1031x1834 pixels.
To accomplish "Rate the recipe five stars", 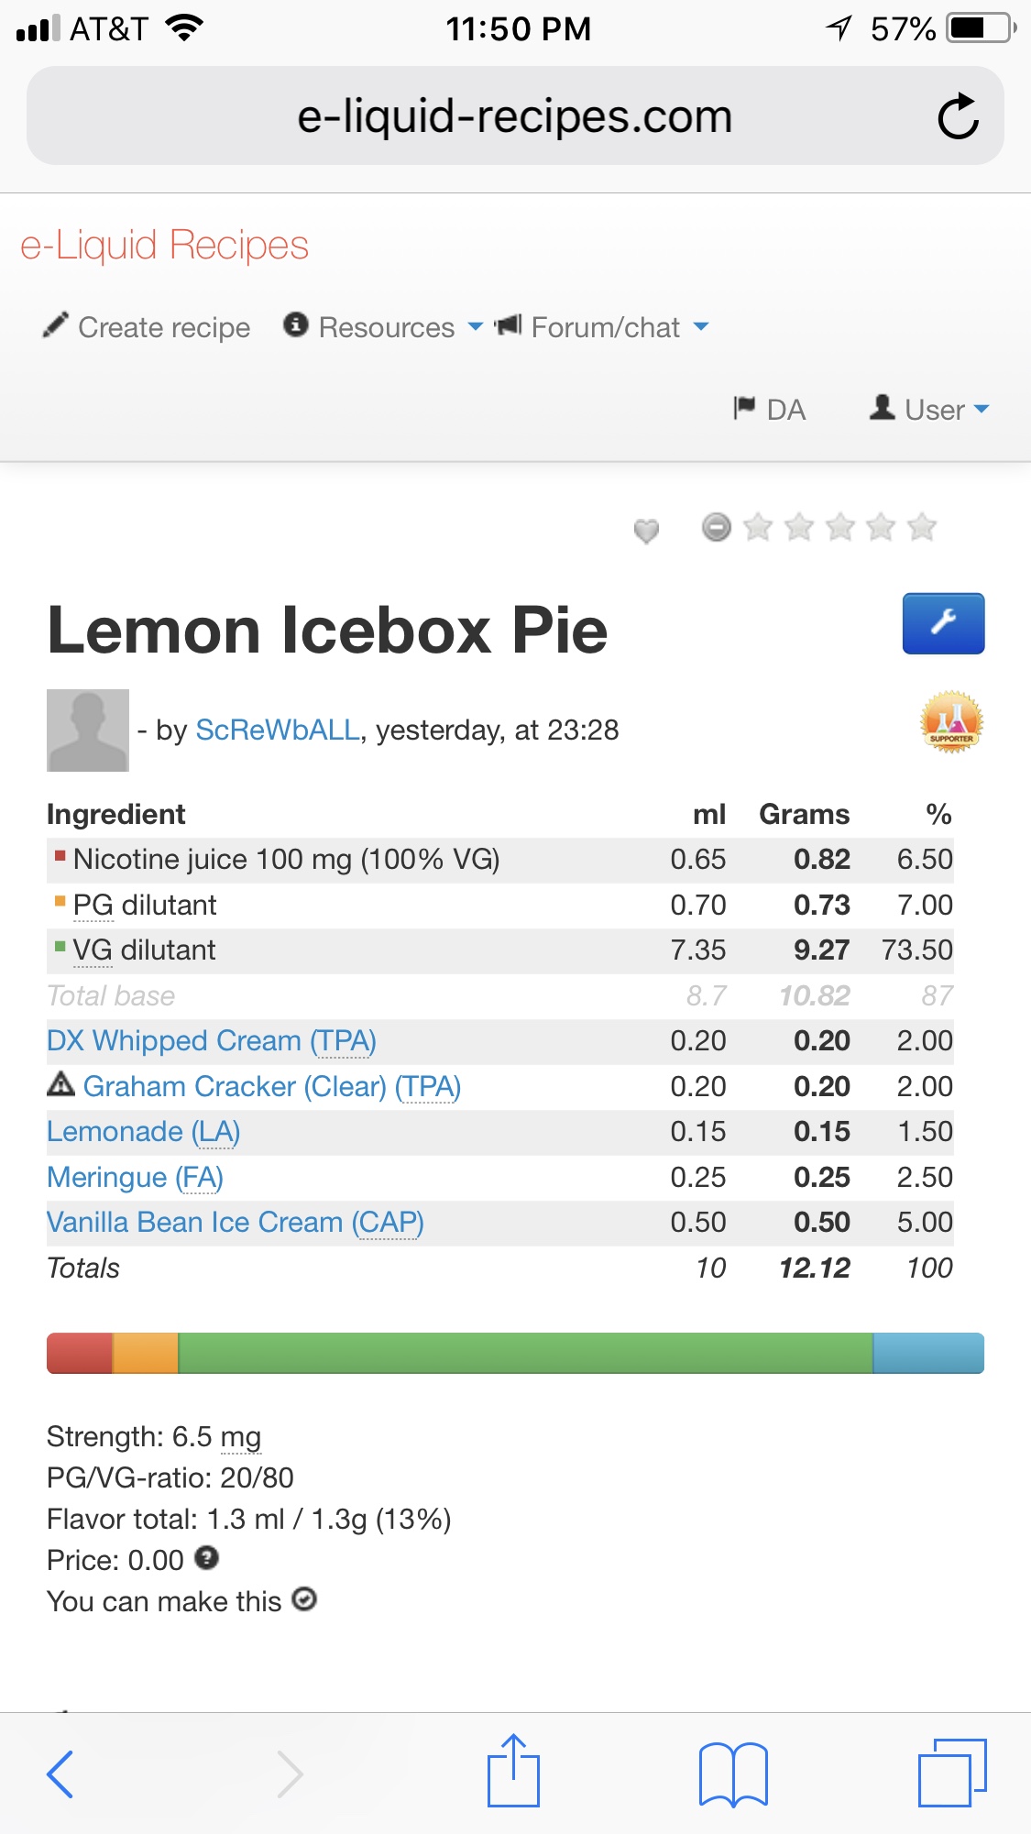I will (921, 527).
